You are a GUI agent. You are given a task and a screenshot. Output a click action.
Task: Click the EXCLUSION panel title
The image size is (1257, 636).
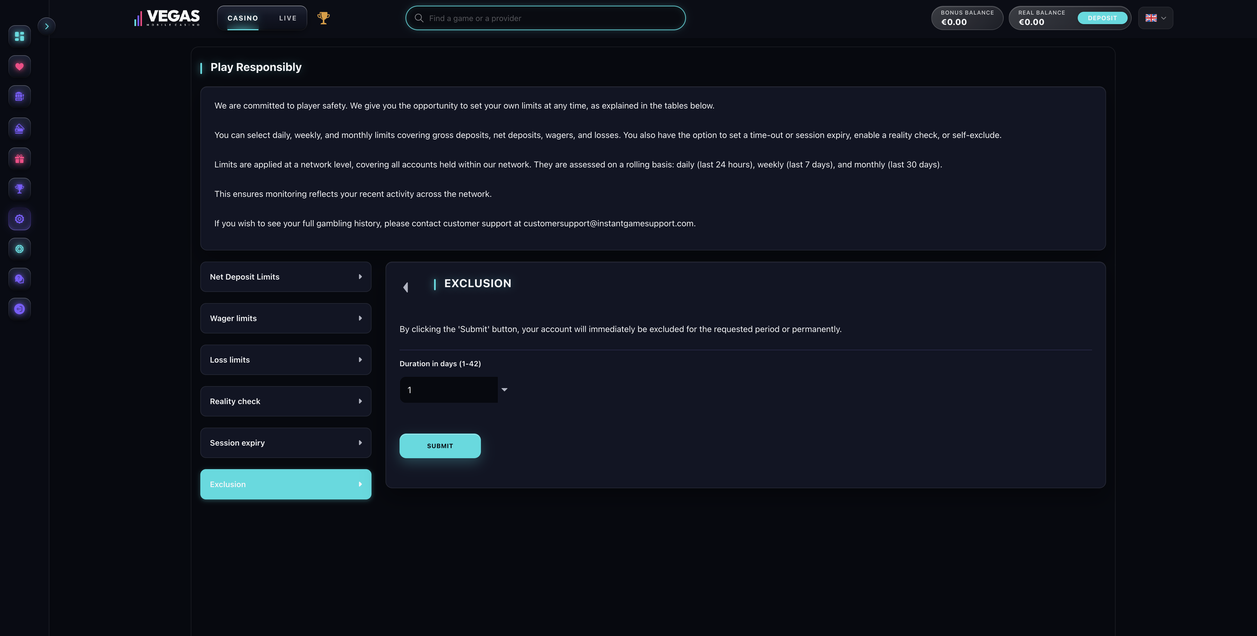[x=478, y=284]
